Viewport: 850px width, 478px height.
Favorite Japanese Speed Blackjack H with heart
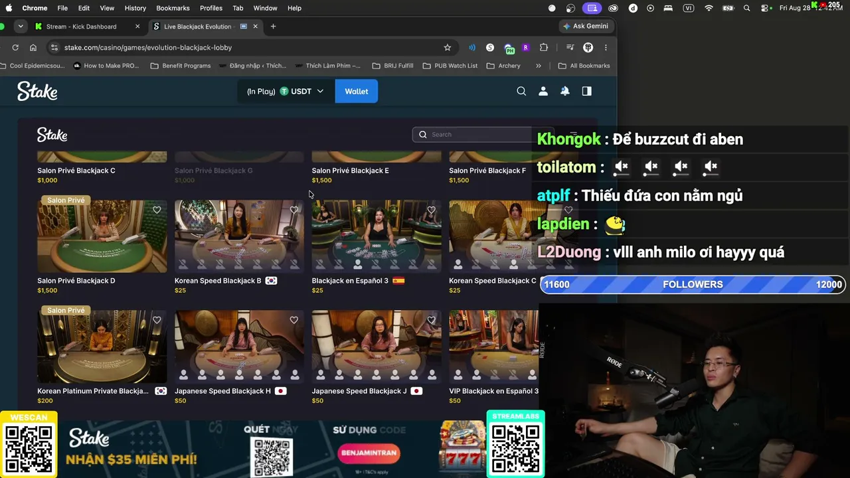pos(294,320)
